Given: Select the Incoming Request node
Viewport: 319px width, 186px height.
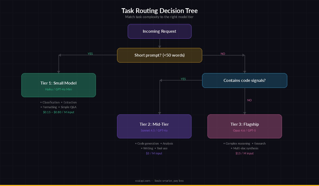Looking at the screenshot, I should pos(159,31).
